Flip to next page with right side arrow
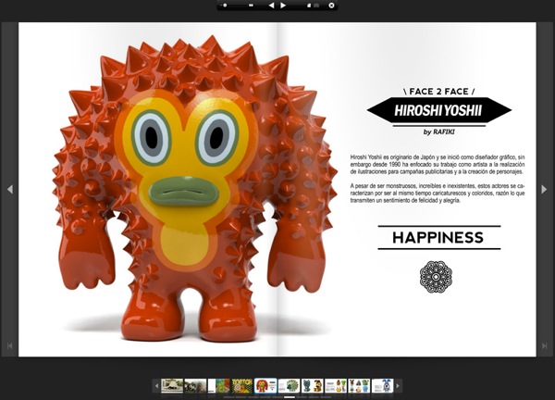This screenshot has height=400, width=555. [x=545, y=189]
